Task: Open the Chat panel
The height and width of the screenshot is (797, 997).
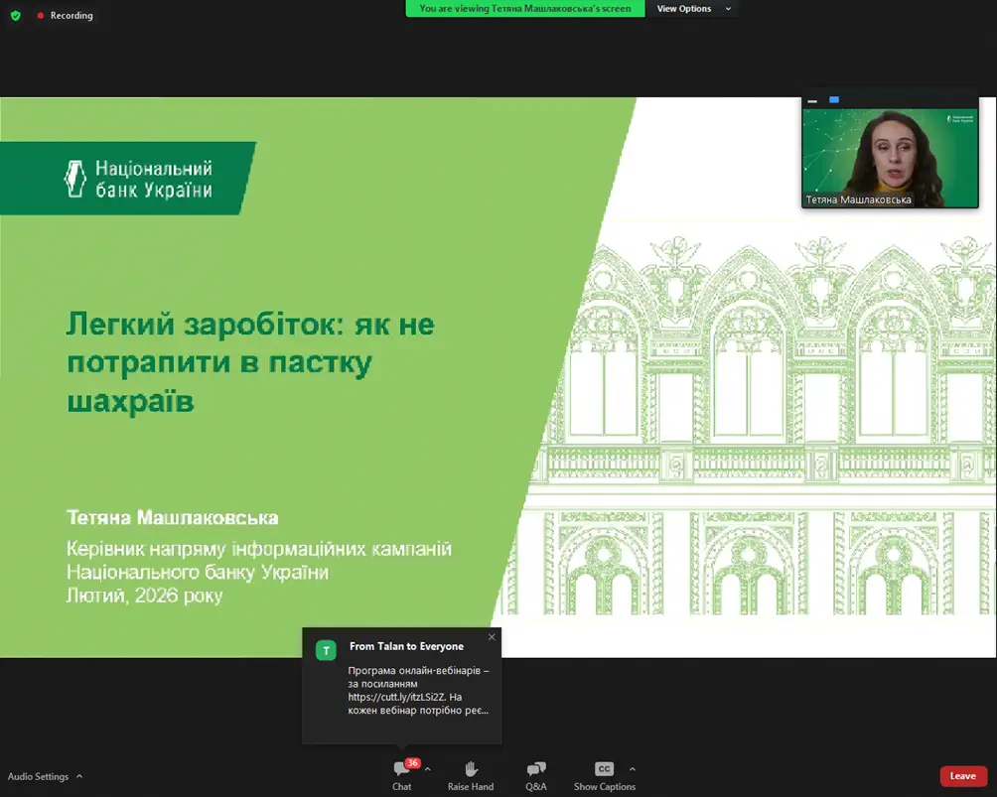Action: pos(401,775)
